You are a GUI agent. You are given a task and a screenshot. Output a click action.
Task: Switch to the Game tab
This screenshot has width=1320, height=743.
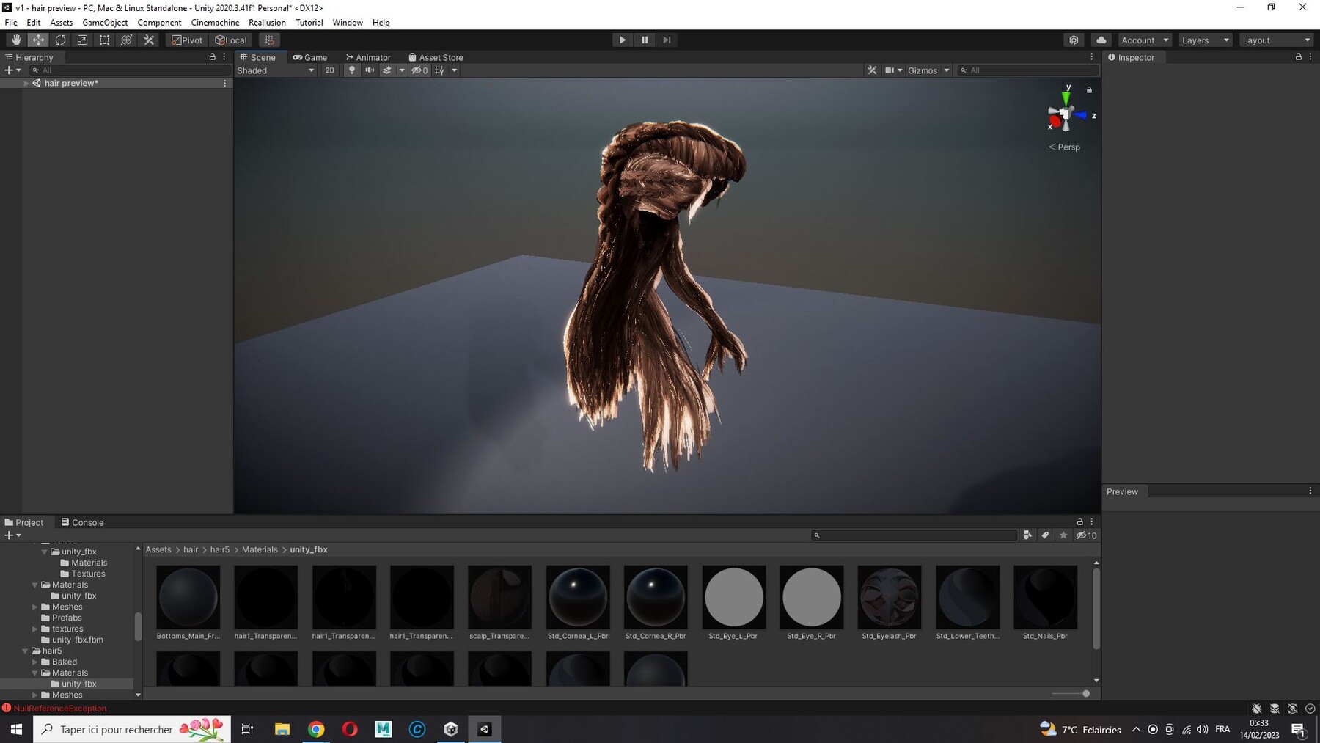(x=310, y=57)
